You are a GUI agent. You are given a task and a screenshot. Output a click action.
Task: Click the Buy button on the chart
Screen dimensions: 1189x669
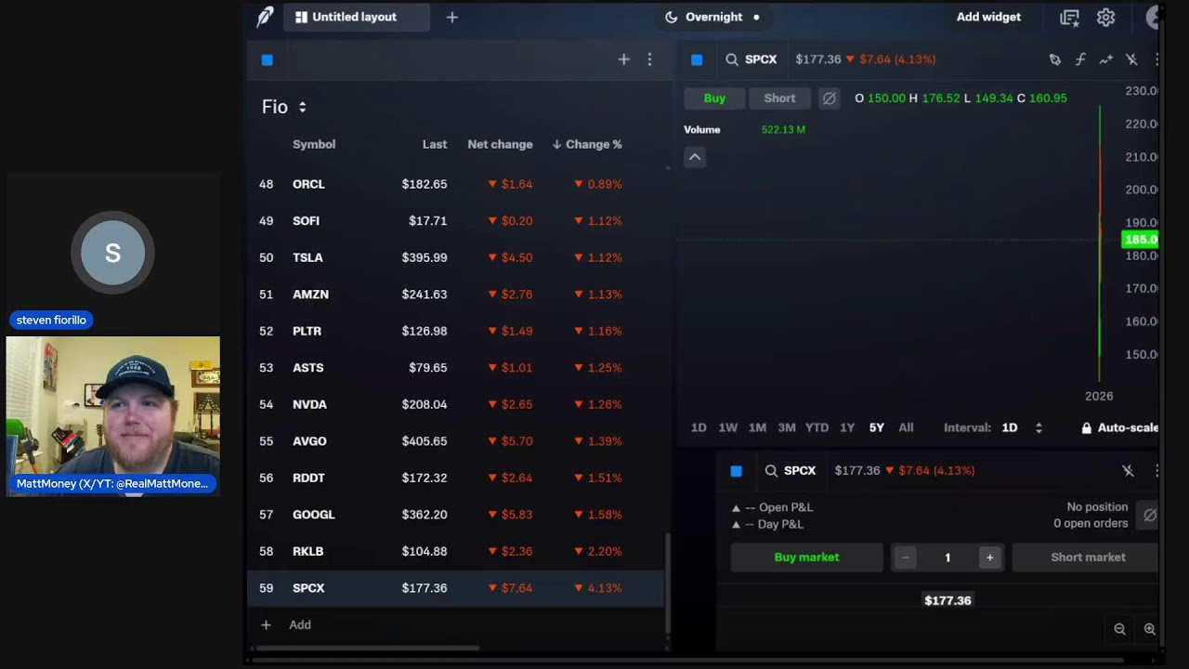click(714, 98)
